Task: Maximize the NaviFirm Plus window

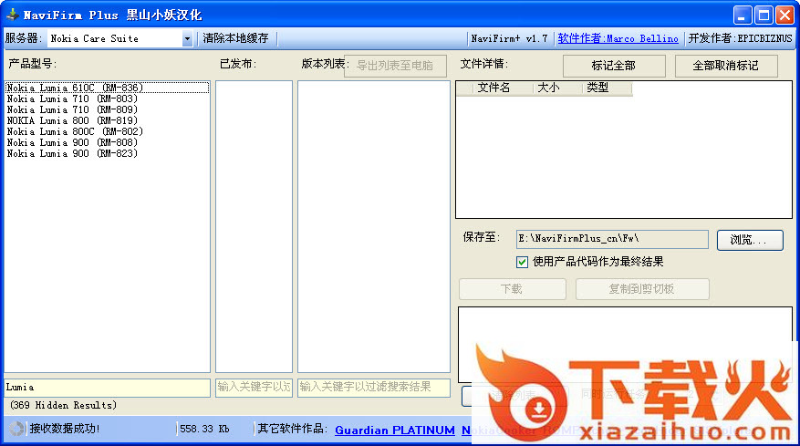Action: (764, 16)
